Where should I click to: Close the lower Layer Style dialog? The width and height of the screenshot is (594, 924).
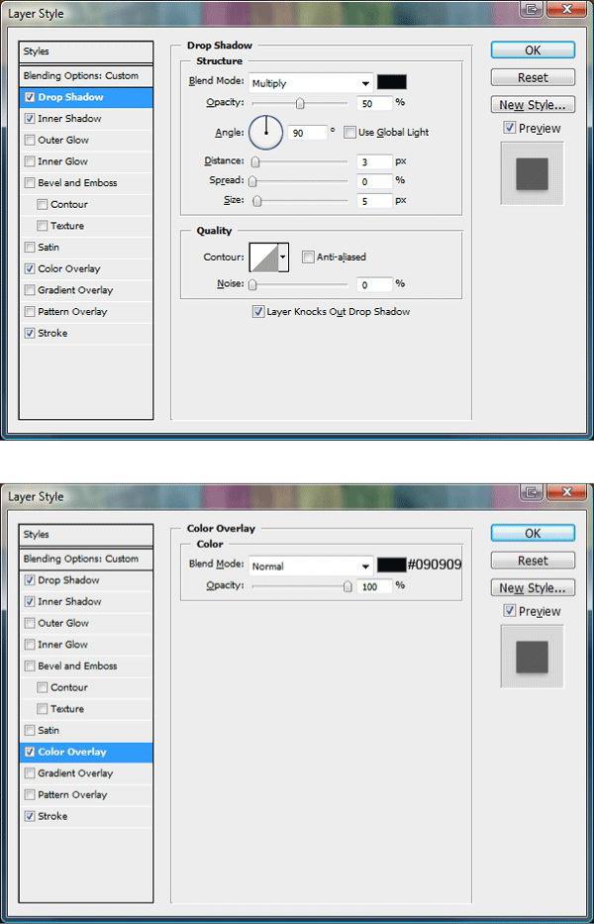[x=567, y=491]
